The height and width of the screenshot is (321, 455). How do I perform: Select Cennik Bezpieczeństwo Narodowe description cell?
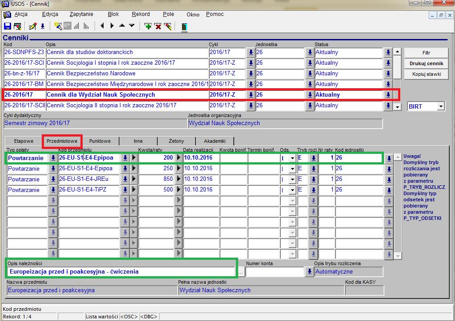(127, 74)
